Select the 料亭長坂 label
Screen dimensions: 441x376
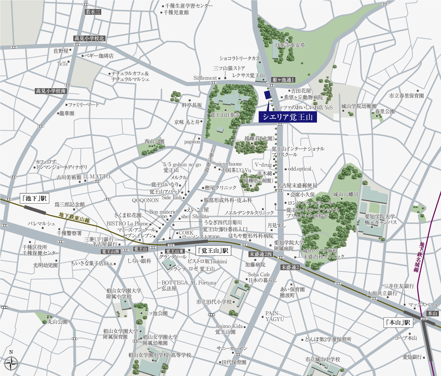pos(192,105)
